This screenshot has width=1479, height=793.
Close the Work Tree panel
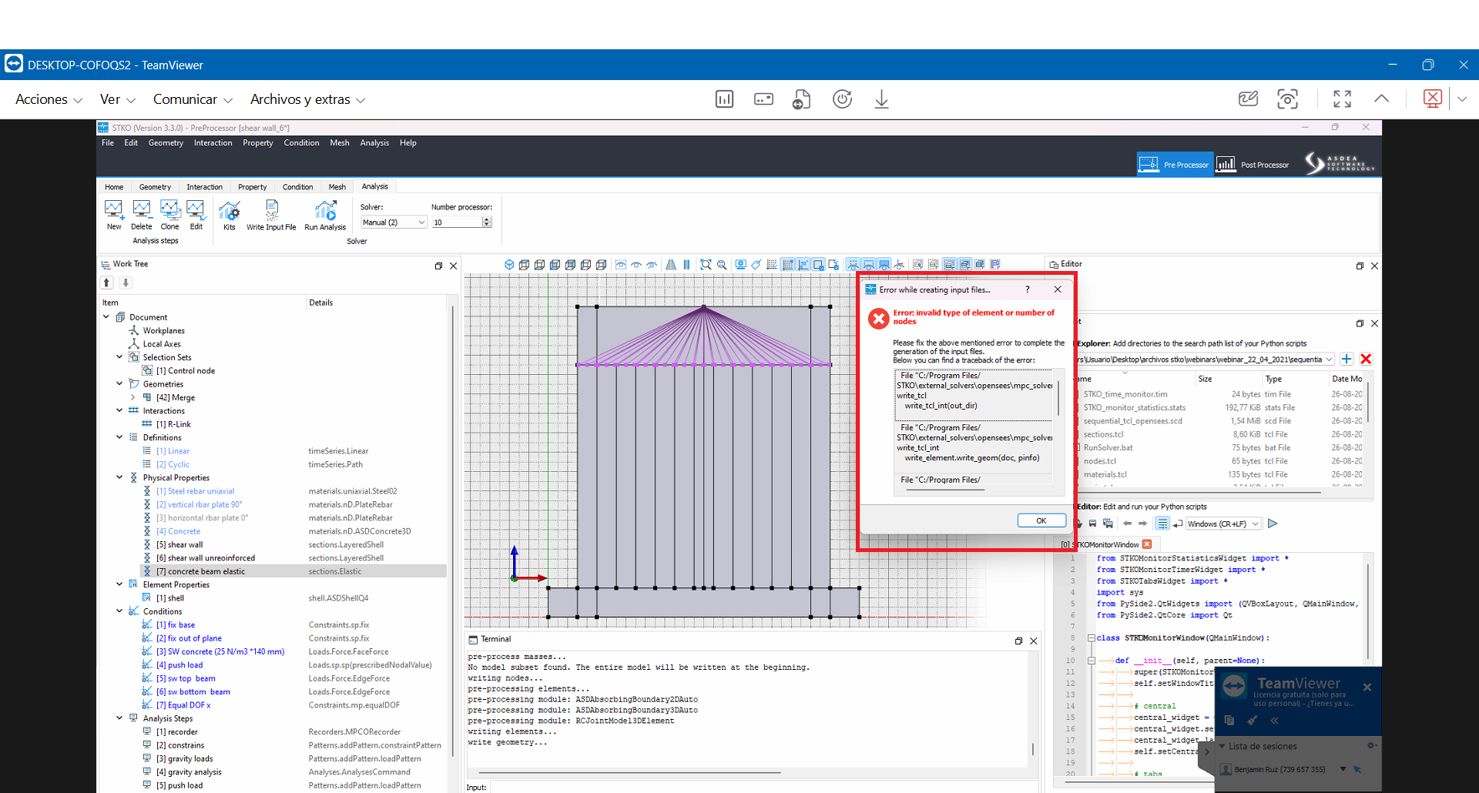click(x=454, y=266)
